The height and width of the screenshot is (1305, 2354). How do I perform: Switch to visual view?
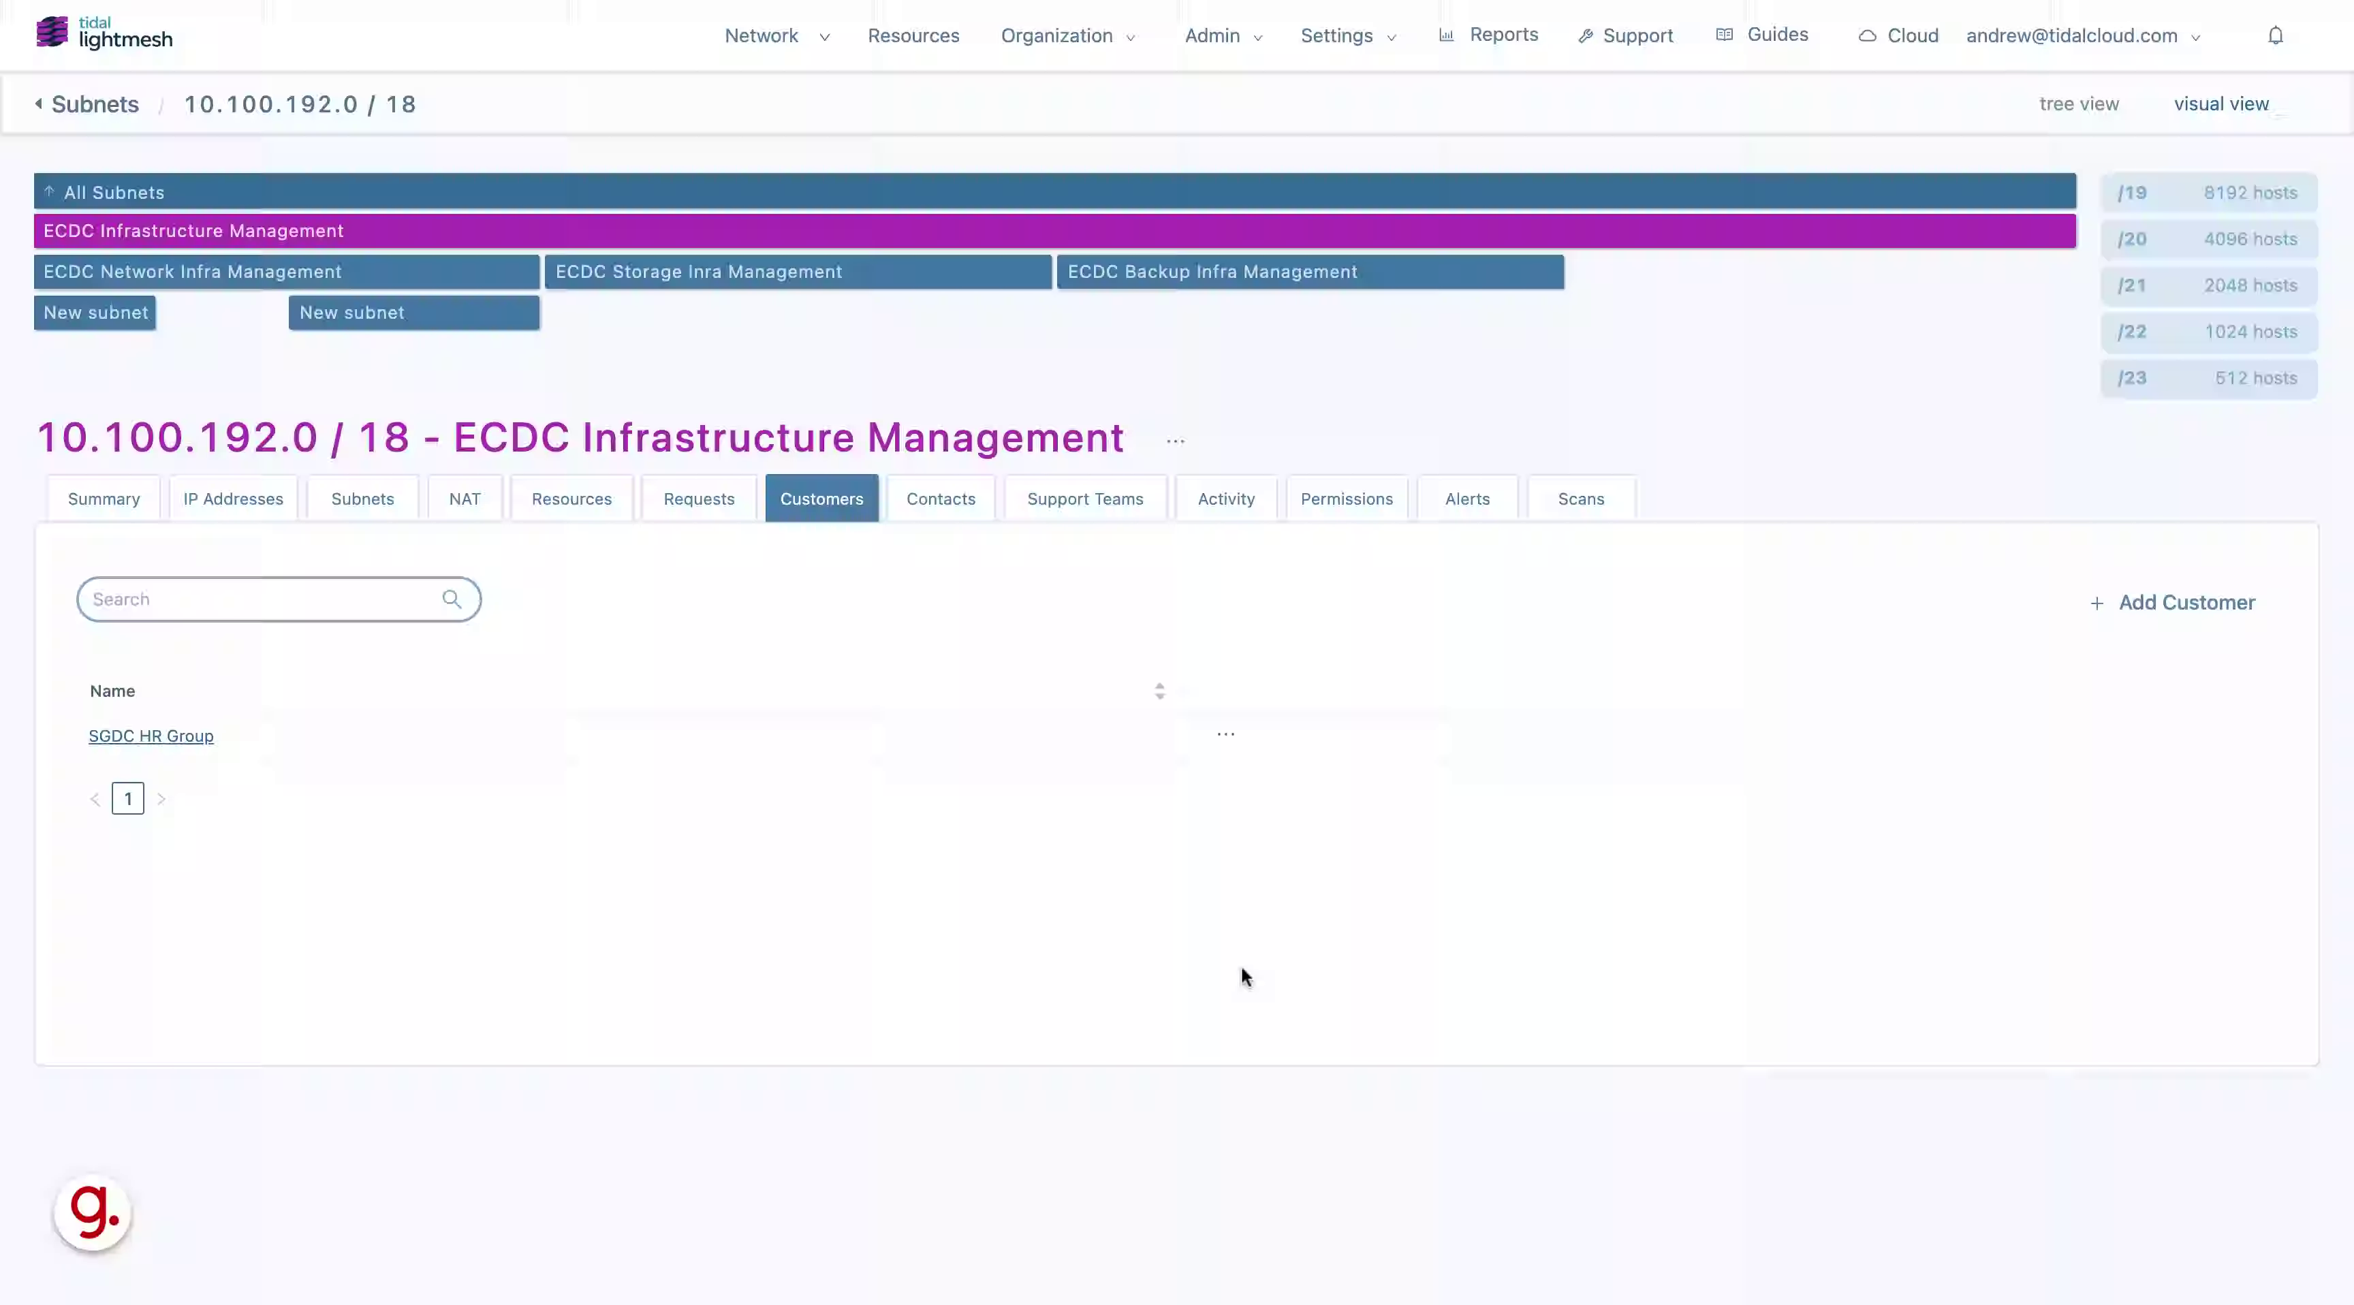tap(2220, 104)
